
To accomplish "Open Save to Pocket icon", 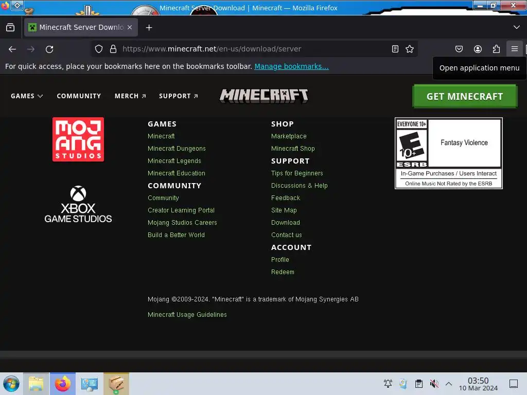I will (x=459, y=49).
